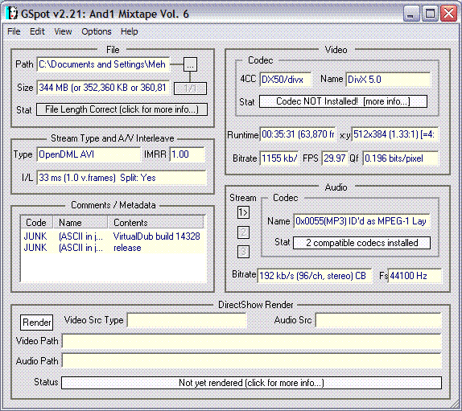Click the Code column header

point(37,223)
